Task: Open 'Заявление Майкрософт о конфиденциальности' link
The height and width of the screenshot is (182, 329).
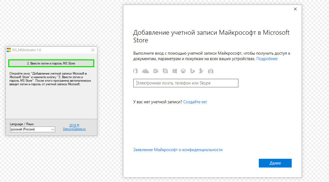Action: click(178, 150)
